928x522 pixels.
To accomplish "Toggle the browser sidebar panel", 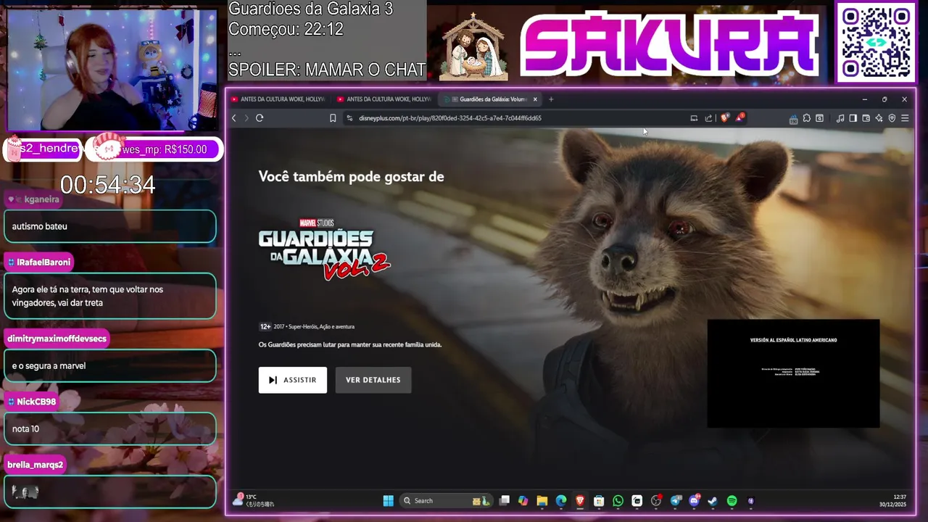I will point(853,118).
